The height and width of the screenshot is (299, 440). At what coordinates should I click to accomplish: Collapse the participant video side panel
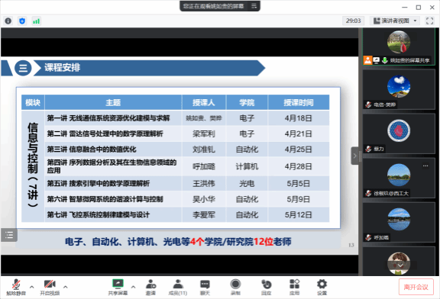pyautogui.click(x=354, y=156)
